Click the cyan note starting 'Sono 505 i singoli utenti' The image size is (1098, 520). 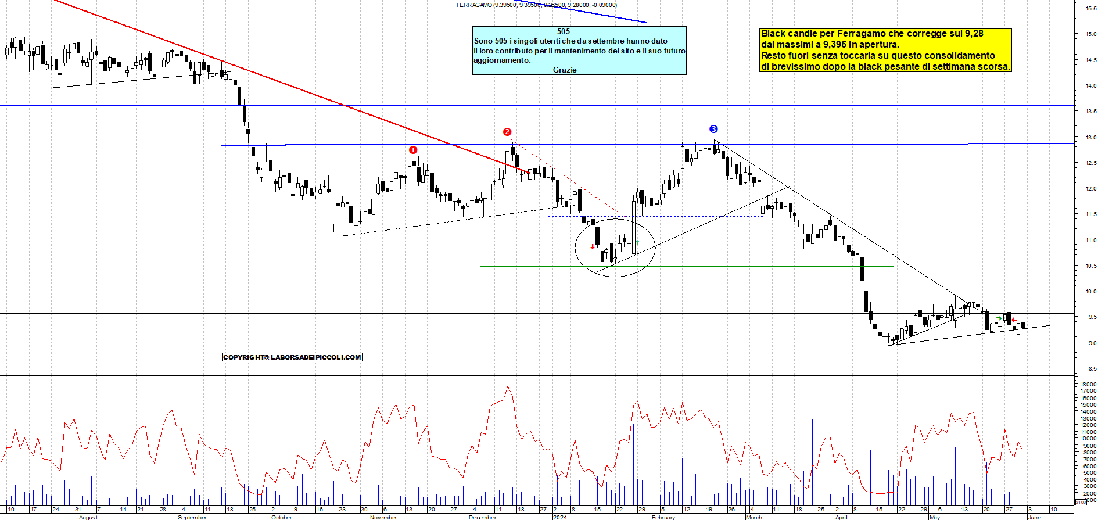point(579,51)
